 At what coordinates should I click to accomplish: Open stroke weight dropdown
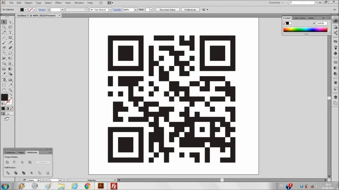point(62,10)
